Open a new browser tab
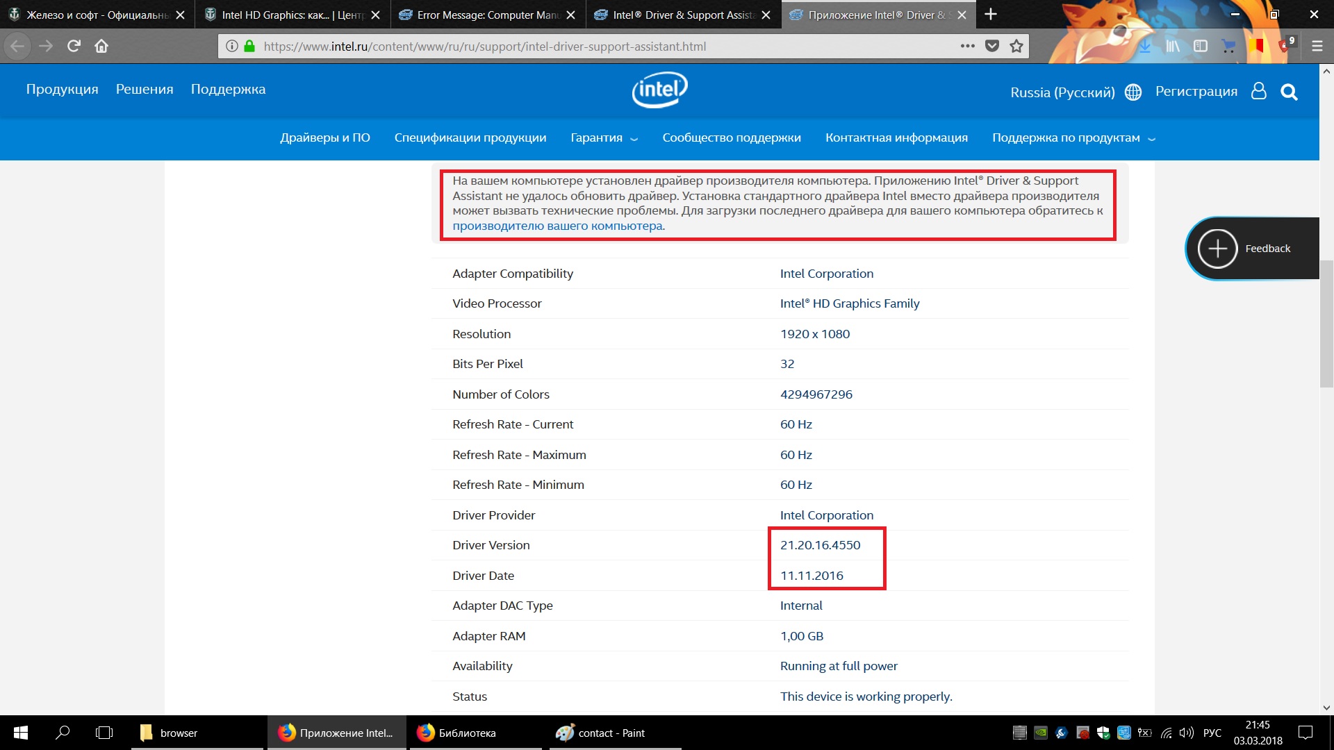 coord(991,14)
